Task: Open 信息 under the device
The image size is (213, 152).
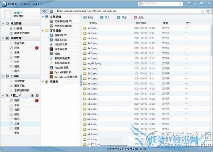Action: pos(15,128)
